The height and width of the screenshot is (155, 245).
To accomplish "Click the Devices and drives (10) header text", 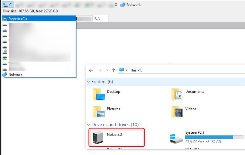I will pyautogui.click(x=115, y=125).
